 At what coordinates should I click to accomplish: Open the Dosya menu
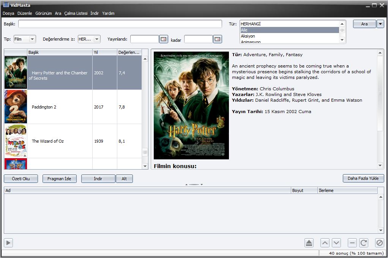click(8, 13)
